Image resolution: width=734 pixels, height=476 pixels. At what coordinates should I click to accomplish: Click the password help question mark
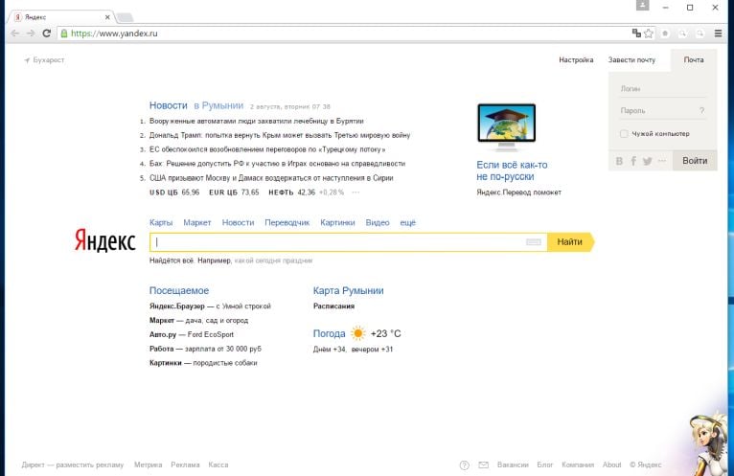coord(701,110)
